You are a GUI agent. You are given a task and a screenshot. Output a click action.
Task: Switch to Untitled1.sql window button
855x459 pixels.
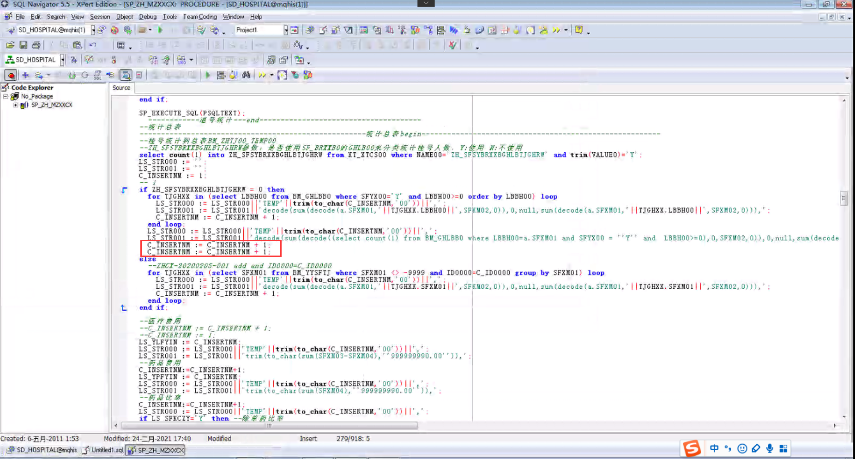103,450
